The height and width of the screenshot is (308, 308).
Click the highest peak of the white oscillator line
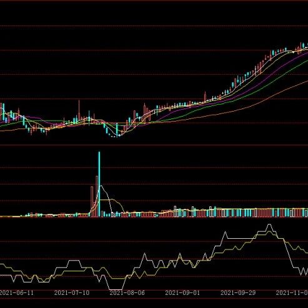click(x=269, y=225)
